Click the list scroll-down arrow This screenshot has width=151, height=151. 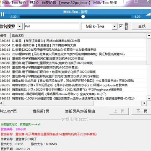(149, 98)
